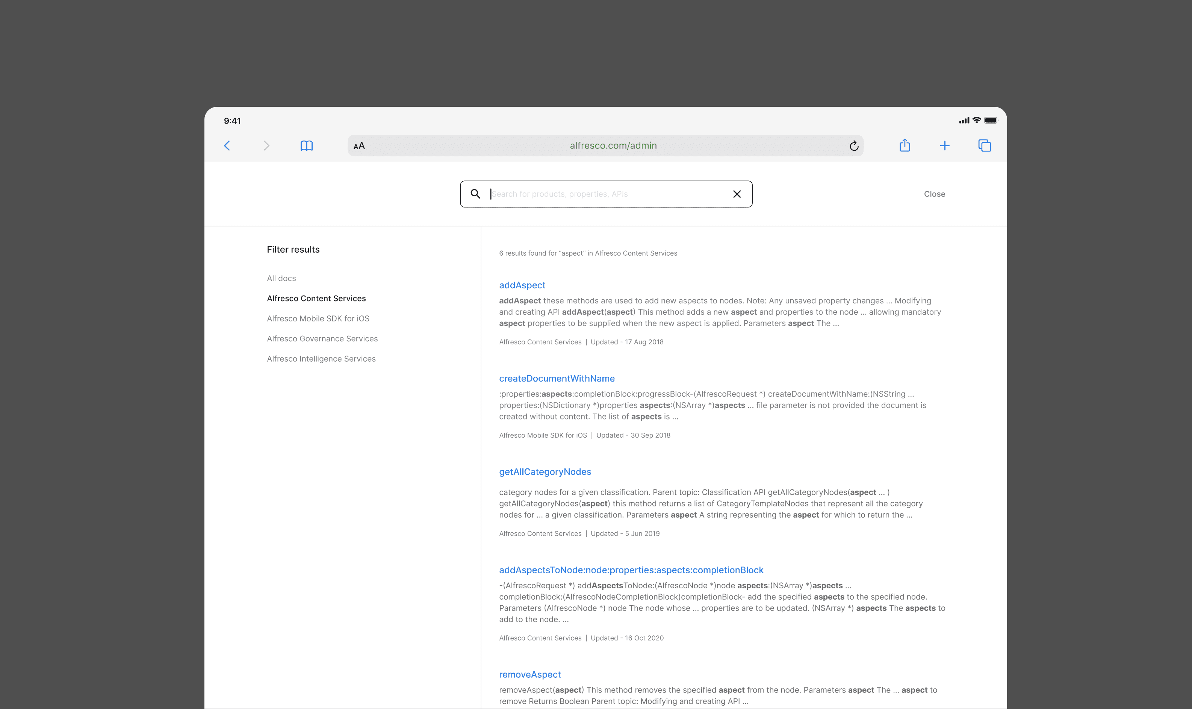
Task: Filter by Alfresco Governance Services
Action: click(x=322, y=338)
